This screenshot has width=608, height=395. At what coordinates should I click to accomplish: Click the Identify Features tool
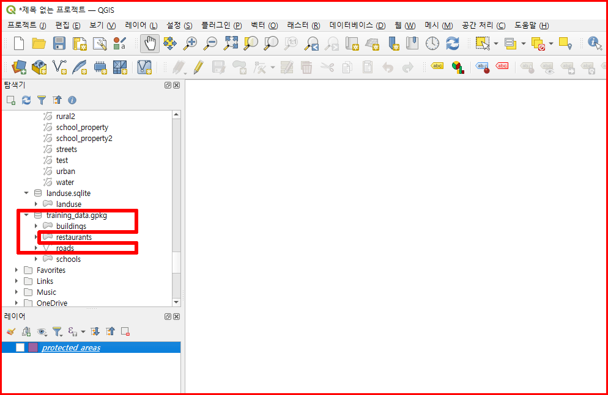coord(595,43)
